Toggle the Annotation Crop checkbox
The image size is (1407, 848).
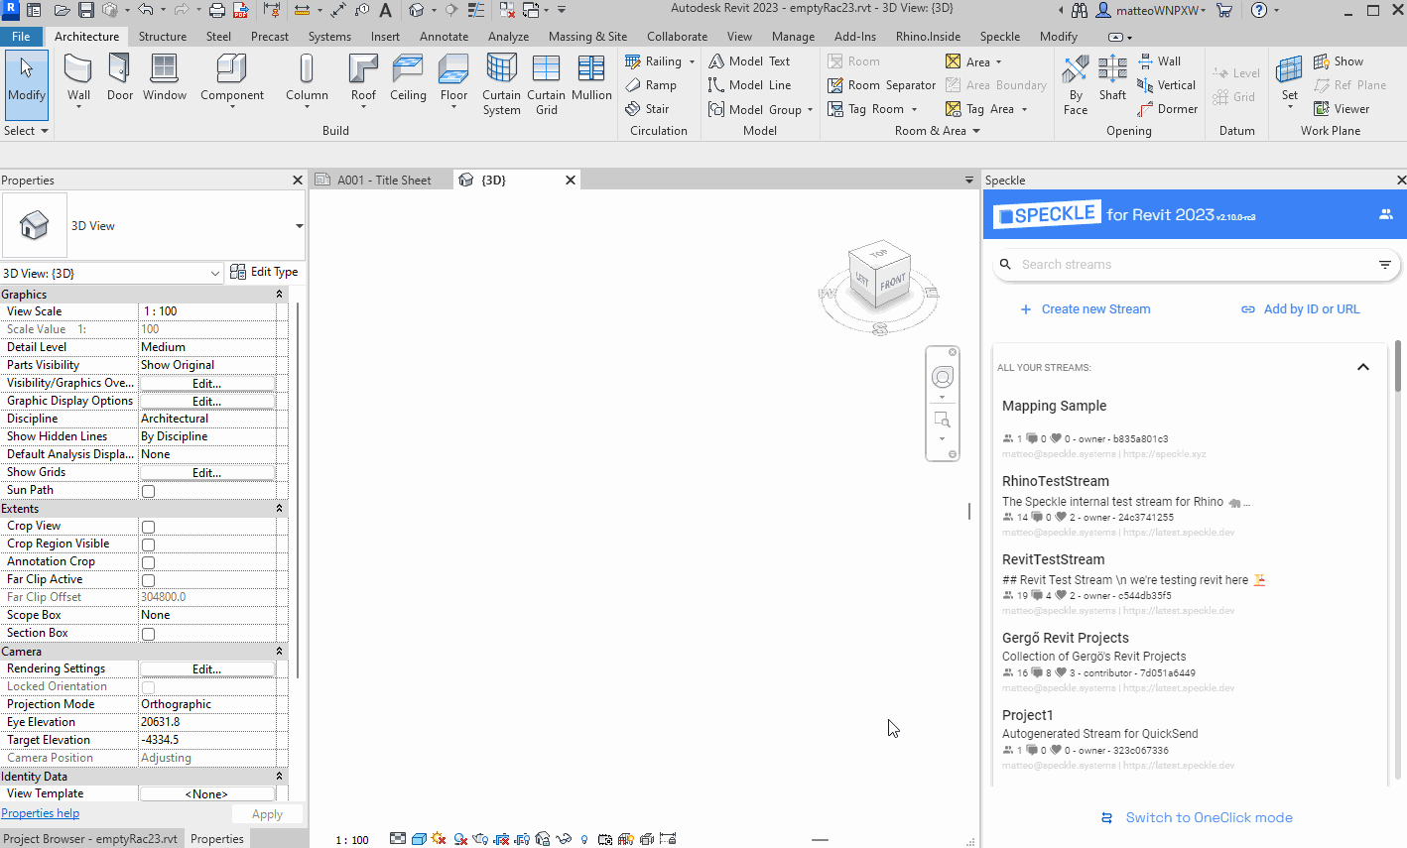pos(148,562)
